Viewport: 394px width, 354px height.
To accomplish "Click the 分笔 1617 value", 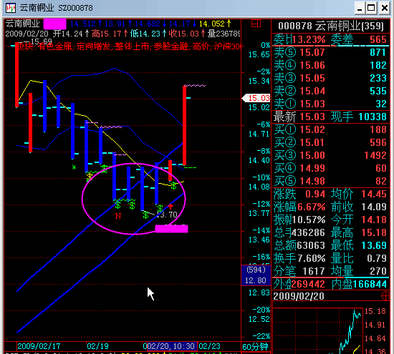I will tap(314, 271).
